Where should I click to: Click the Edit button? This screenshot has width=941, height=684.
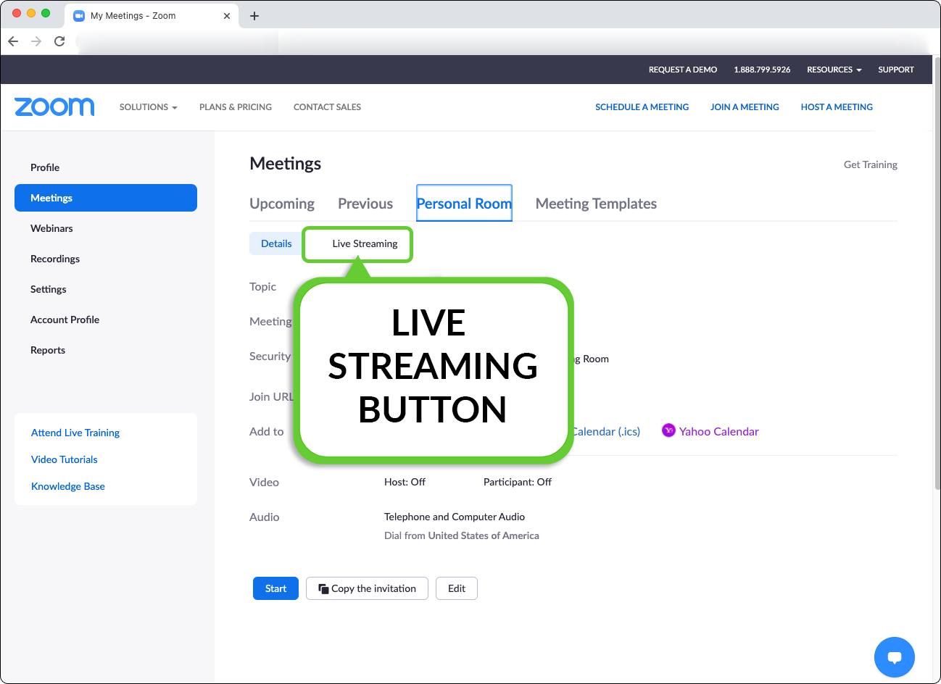pos(457,588)
